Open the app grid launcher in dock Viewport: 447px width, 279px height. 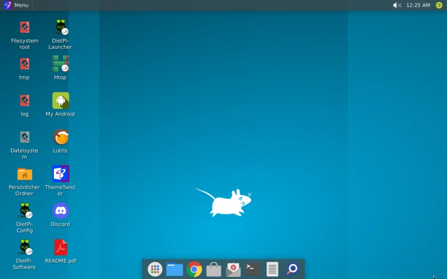point(155,269)
